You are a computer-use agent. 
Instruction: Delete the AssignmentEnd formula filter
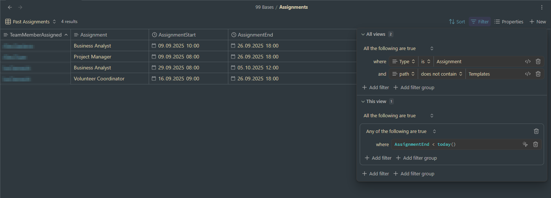coord(536,144)
